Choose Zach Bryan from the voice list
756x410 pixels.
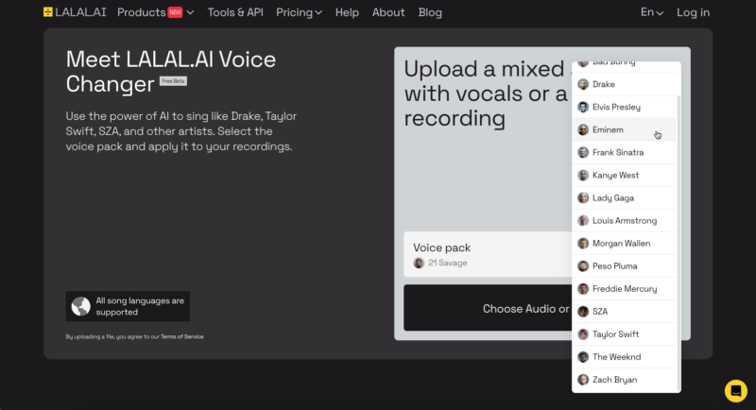pyautogui.click(x=625, y=380)
